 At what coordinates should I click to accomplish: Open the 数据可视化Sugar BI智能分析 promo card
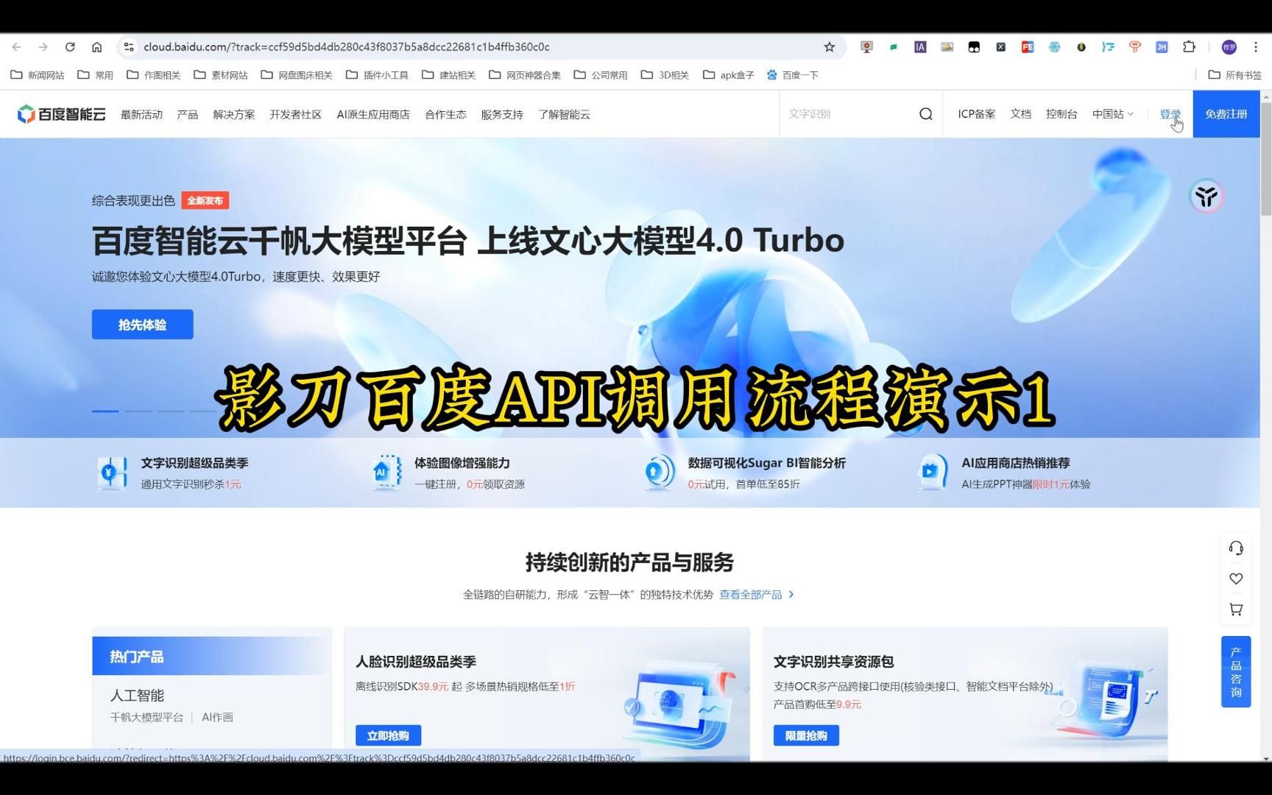743,473
